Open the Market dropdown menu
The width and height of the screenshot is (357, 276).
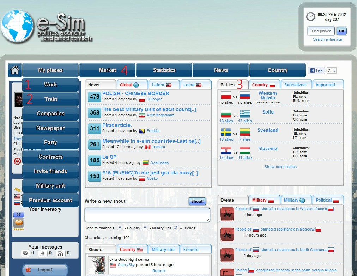(x=107, y=70)
